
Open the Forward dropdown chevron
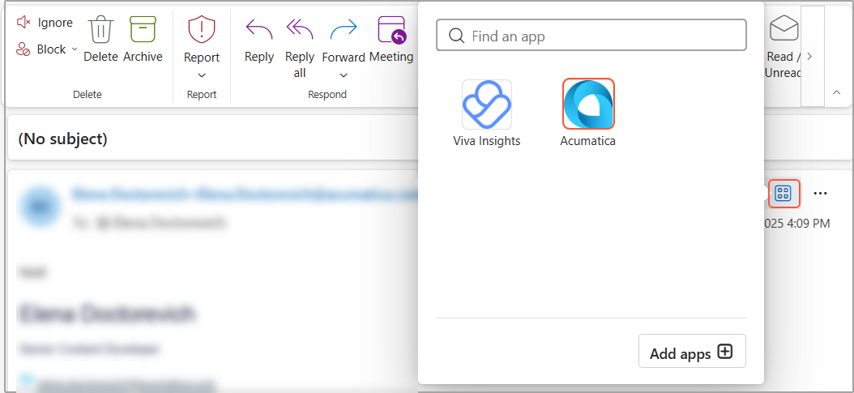(x=344, y=75)
